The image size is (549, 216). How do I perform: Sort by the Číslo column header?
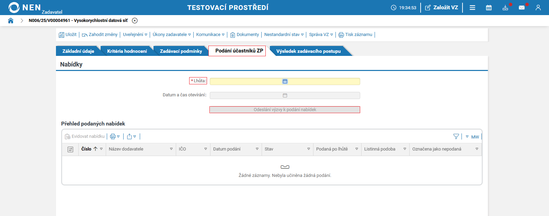point(86,149)
